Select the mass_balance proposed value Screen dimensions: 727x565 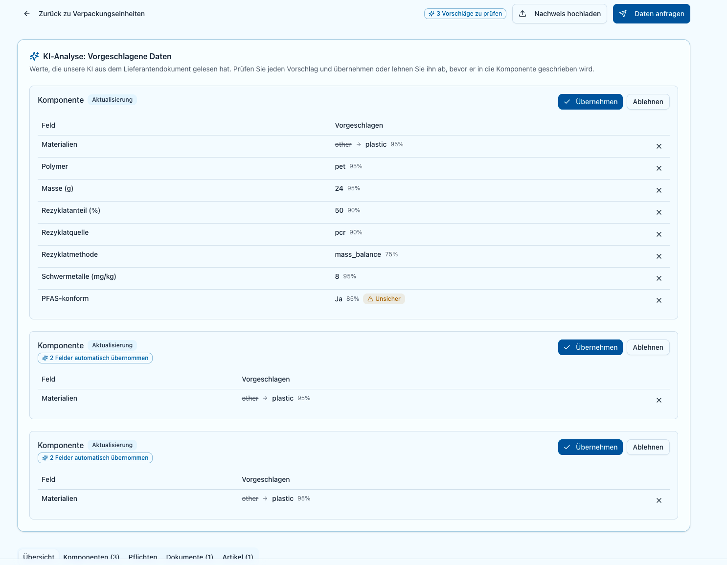pos(358,254)
